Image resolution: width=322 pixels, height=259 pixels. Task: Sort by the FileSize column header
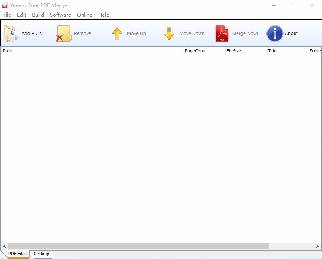click(246, 51)
